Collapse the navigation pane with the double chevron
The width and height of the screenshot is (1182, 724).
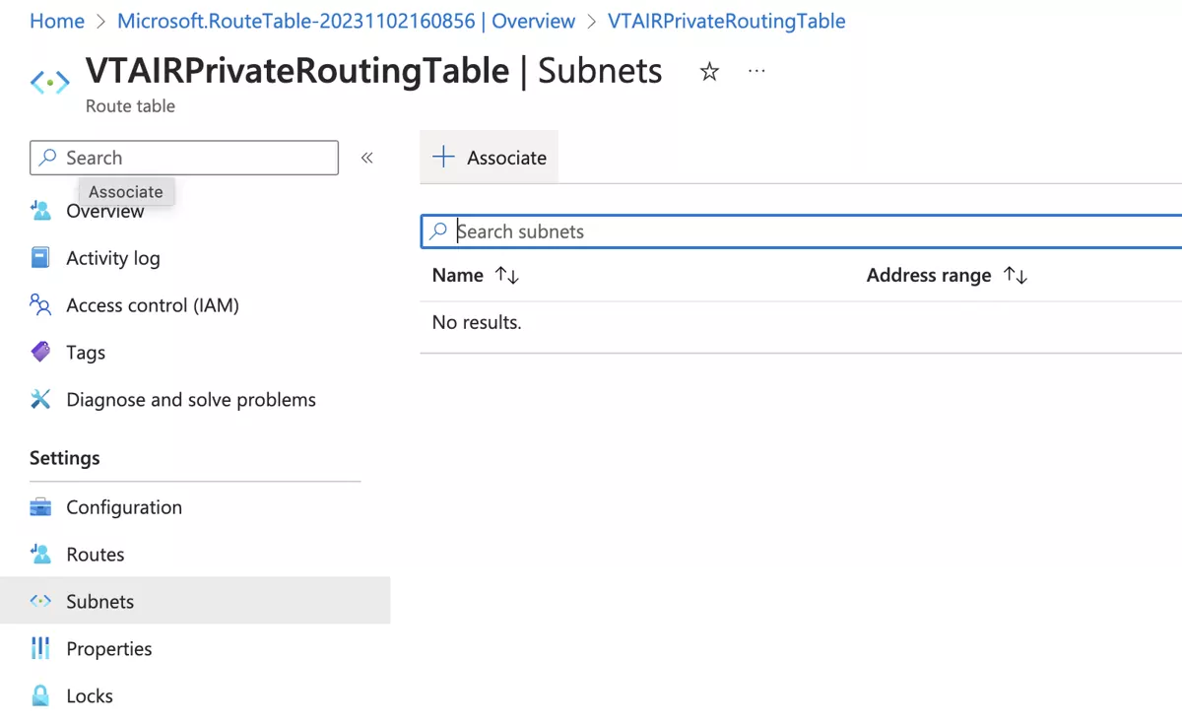366,158
